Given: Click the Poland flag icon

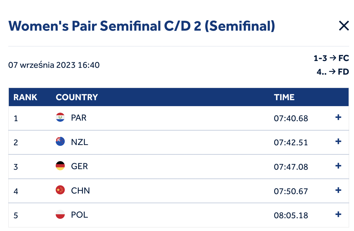Looking at the screenshot, I should click(x=60, y=215).
